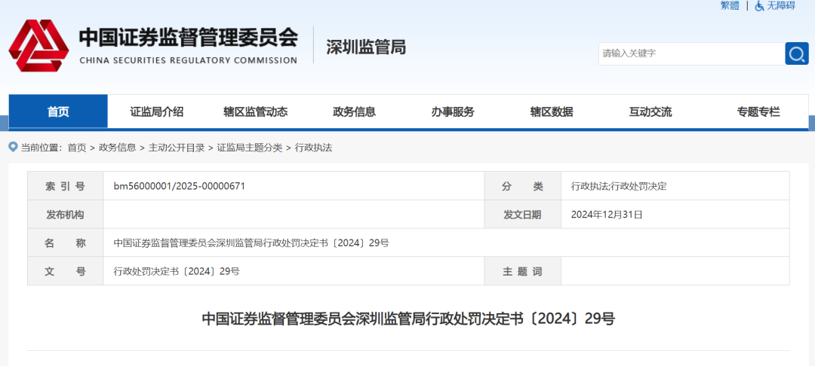Open 政务信息 navigation menu
The image size is (815, 366).
tap(354, 111)
